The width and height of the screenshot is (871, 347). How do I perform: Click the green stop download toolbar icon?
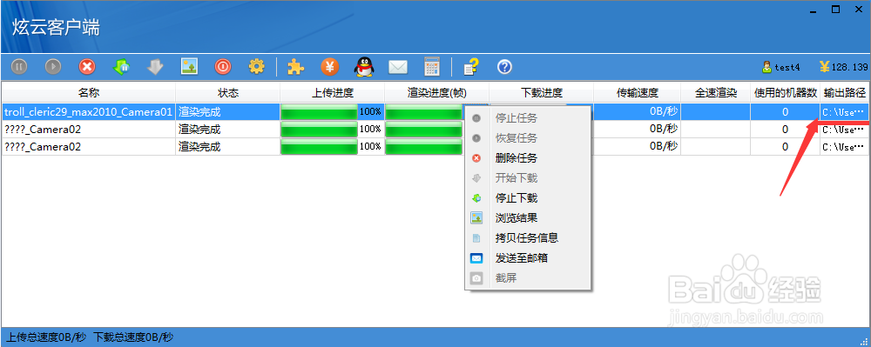(x=121, y=67)
